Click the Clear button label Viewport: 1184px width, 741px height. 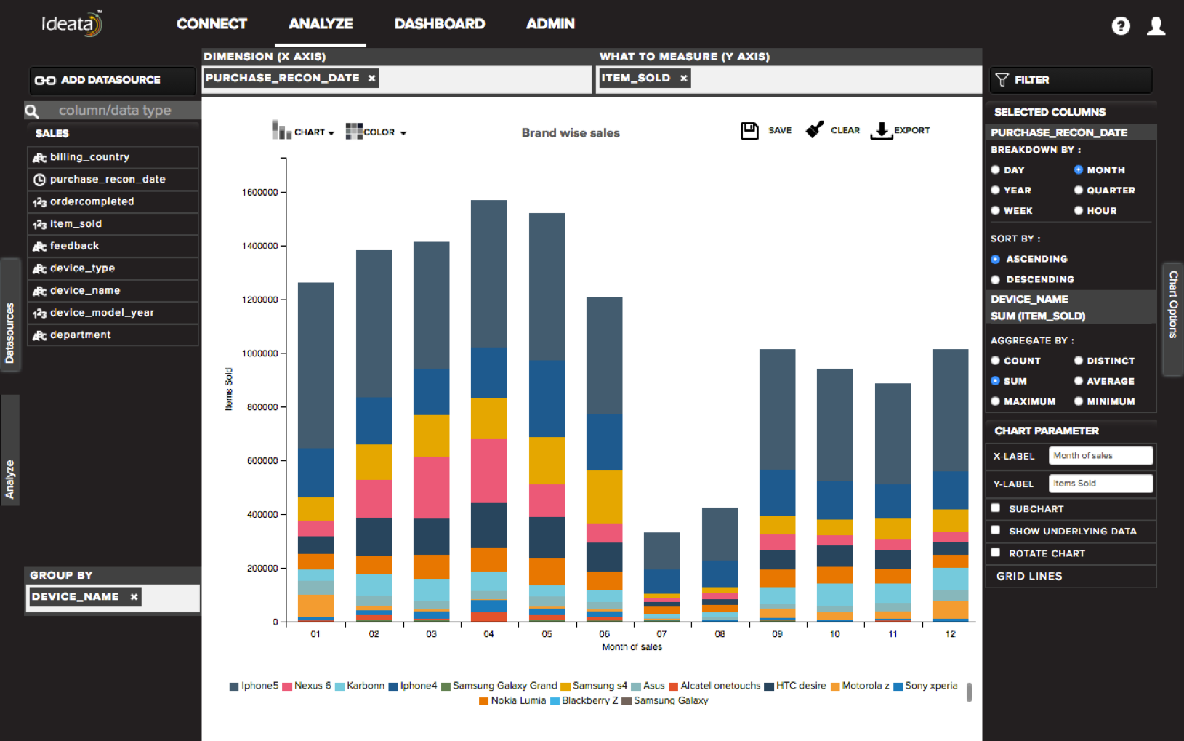click(x=845, y=130)
